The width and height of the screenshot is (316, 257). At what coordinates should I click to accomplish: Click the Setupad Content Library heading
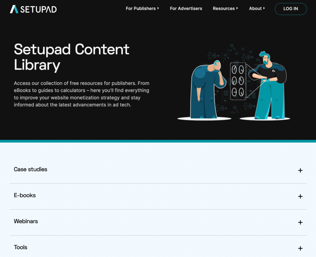[72, 57]
